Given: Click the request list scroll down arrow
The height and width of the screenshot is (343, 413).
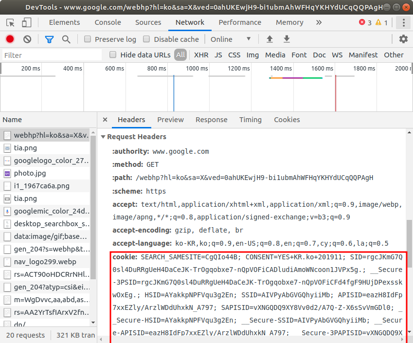Looking at the screenshot, I should click(x=93, y=323).
